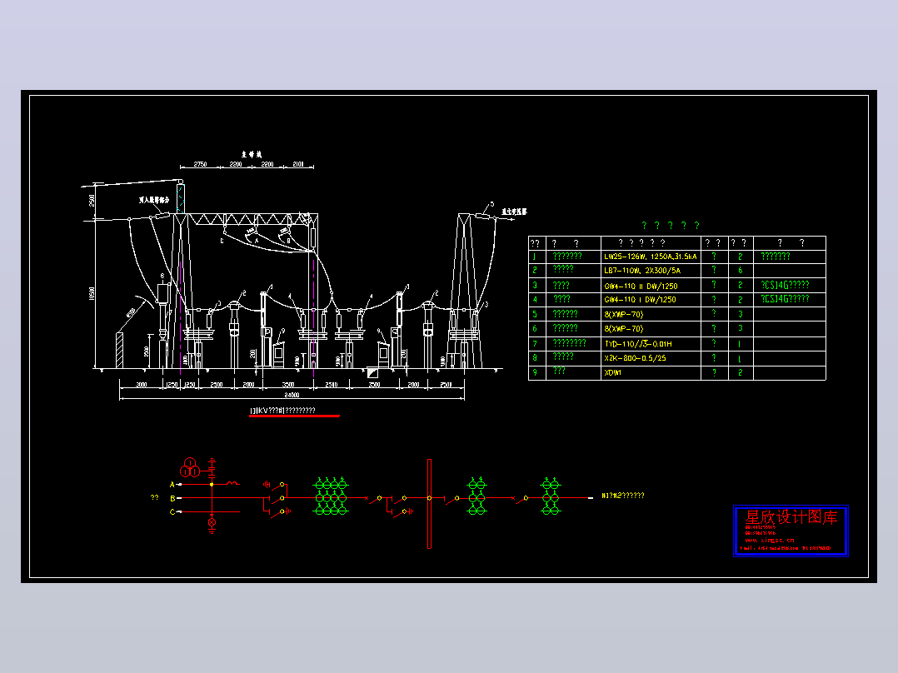Click quantity 6 in the LB7-110W row

pos(740,271)
